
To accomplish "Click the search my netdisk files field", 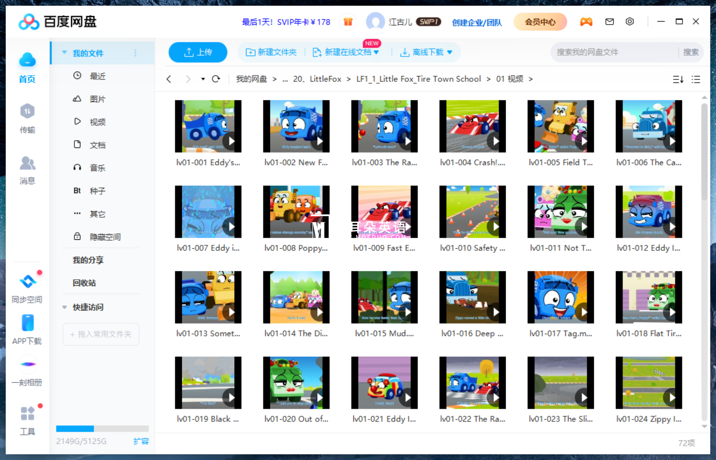I will pos(613,52).
